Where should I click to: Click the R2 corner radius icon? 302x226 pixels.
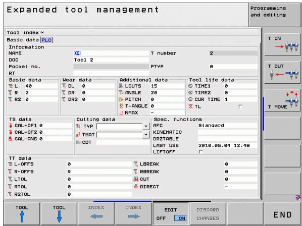[10, 99]
